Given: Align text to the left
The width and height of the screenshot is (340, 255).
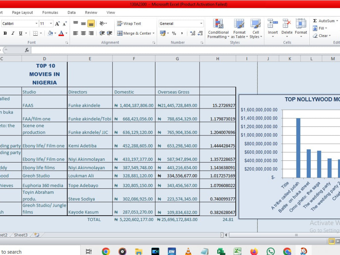Looking at the screenshot, I should point(75,33).
